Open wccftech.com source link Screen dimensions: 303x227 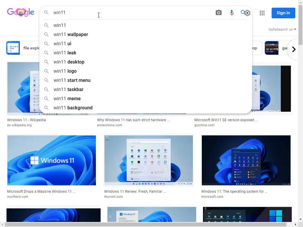click(17, 197)
